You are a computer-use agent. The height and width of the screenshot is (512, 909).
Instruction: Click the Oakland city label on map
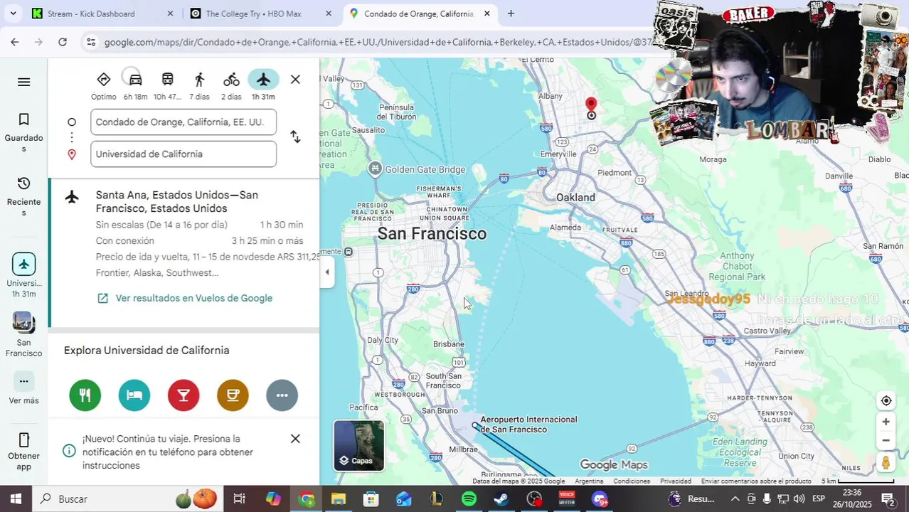pyautogui.click(x=575, y=198)
